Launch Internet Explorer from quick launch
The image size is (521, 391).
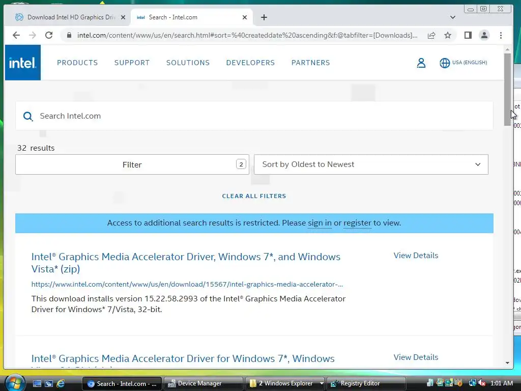61,384
